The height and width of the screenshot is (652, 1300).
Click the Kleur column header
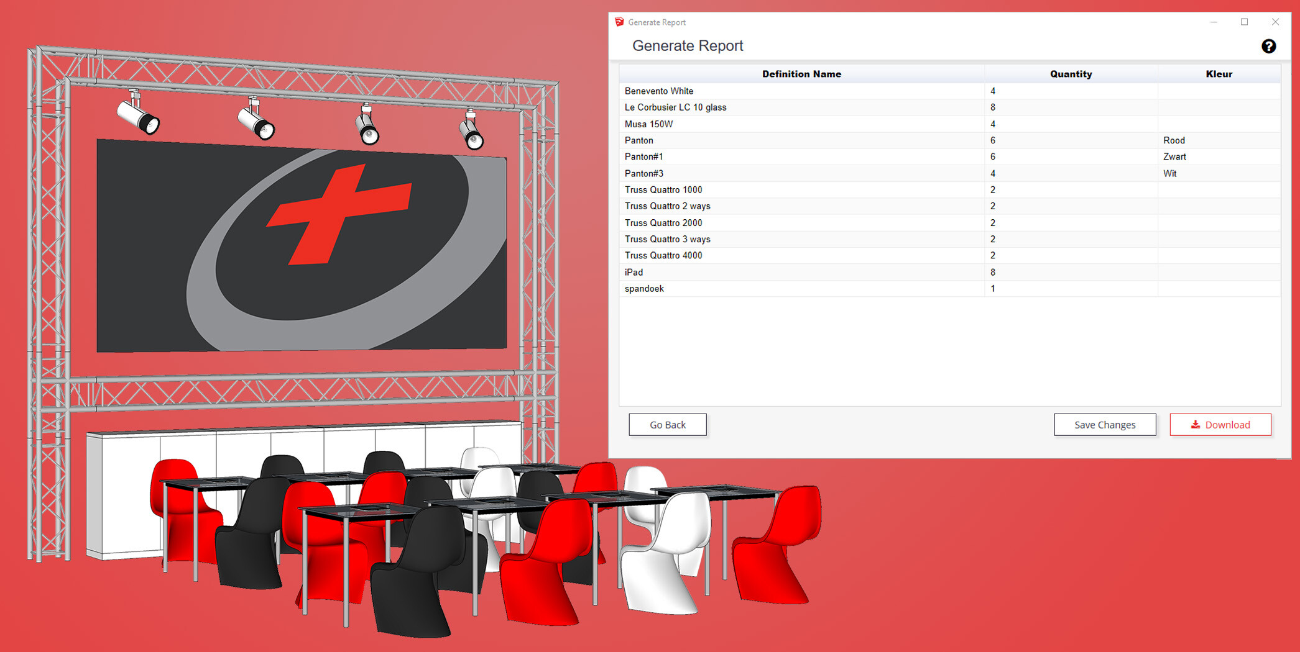[x=1218, y=74]
